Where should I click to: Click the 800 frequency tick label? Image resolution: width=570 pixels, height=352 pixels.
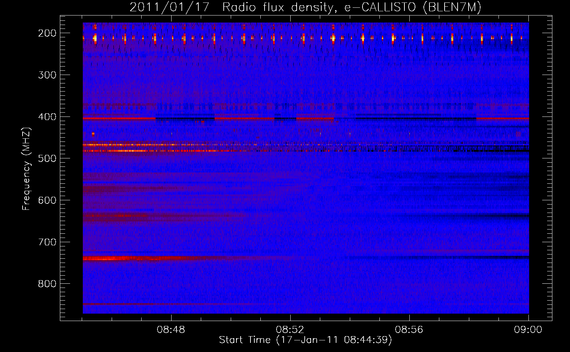pos(47,284)
